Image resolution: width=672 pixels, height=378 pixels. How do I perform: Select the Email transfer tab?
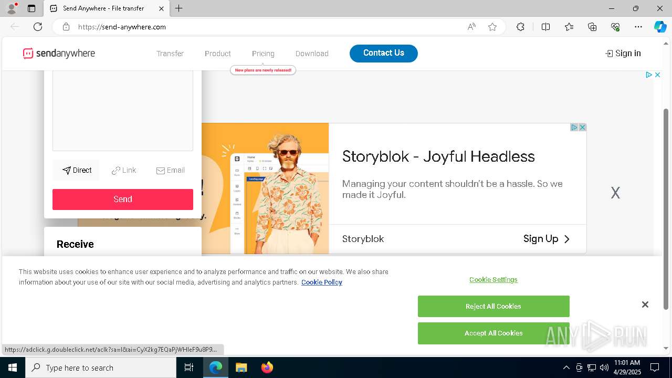(x=170, y=170)
